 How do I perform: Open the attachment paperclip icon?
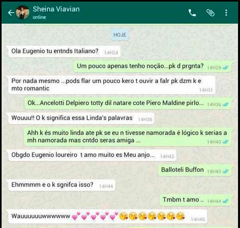[x=210, y=13]
